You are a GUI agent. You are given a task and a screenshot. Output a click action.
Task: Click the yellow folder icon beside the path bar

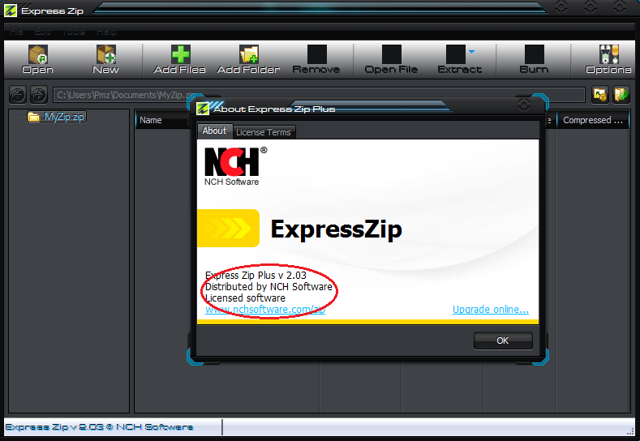(x=600, y=95)
